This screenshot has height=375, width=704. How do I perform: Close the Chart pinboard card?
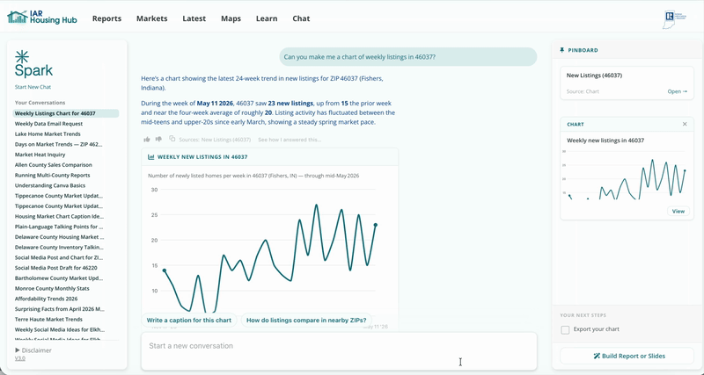point(685,124)
